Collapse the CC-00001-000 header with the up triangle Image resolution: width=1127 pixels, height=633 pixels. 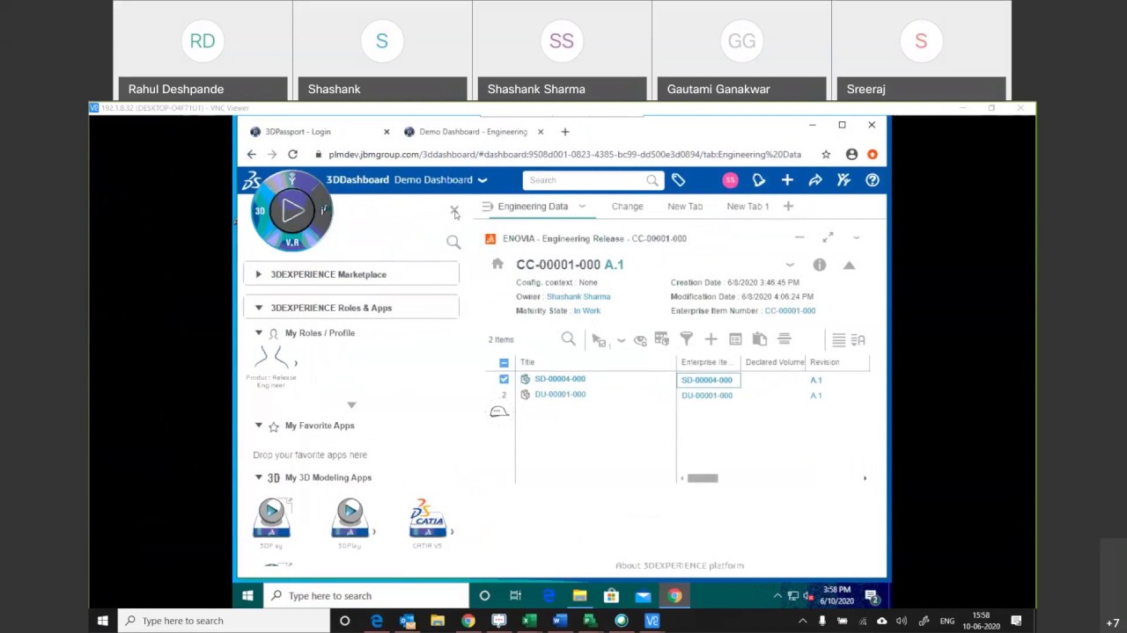tap(849, 265)
